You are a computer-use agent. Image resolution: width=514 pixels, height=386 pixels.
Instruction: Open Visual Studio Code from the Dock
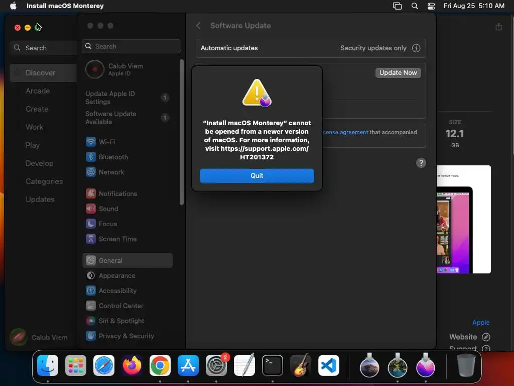328,365
